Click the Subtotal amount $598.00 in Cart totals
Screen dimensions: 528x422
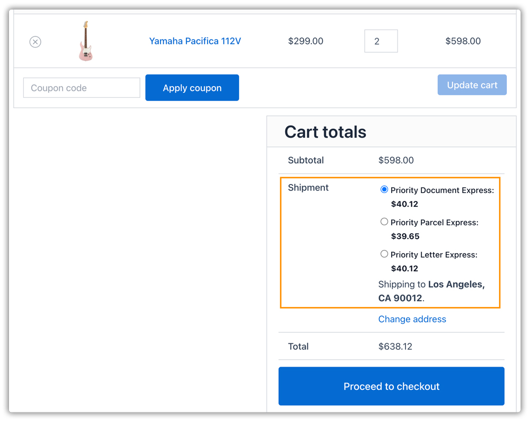point(396,160)
